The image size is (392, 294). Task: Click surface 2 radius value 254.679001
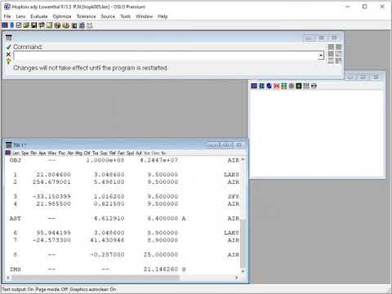pos(51,181)
